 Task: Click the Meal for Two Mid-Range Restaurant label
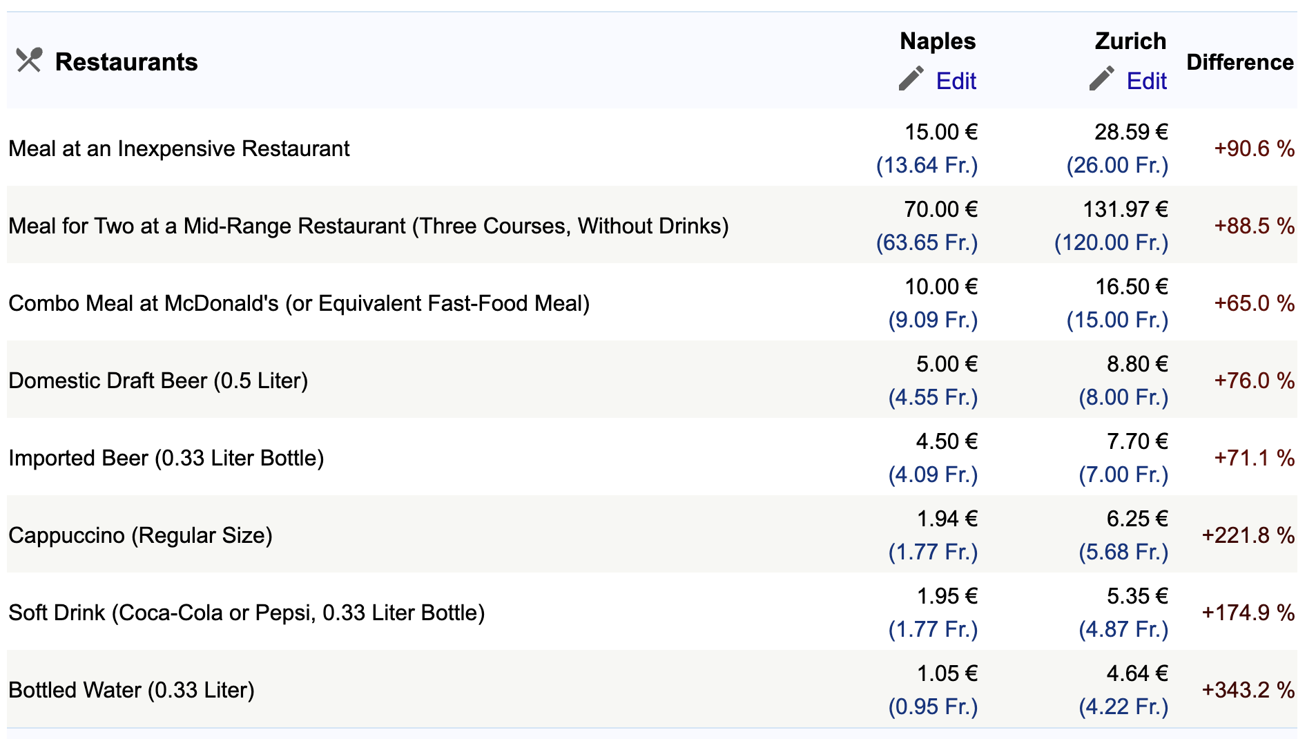(368, 226)
